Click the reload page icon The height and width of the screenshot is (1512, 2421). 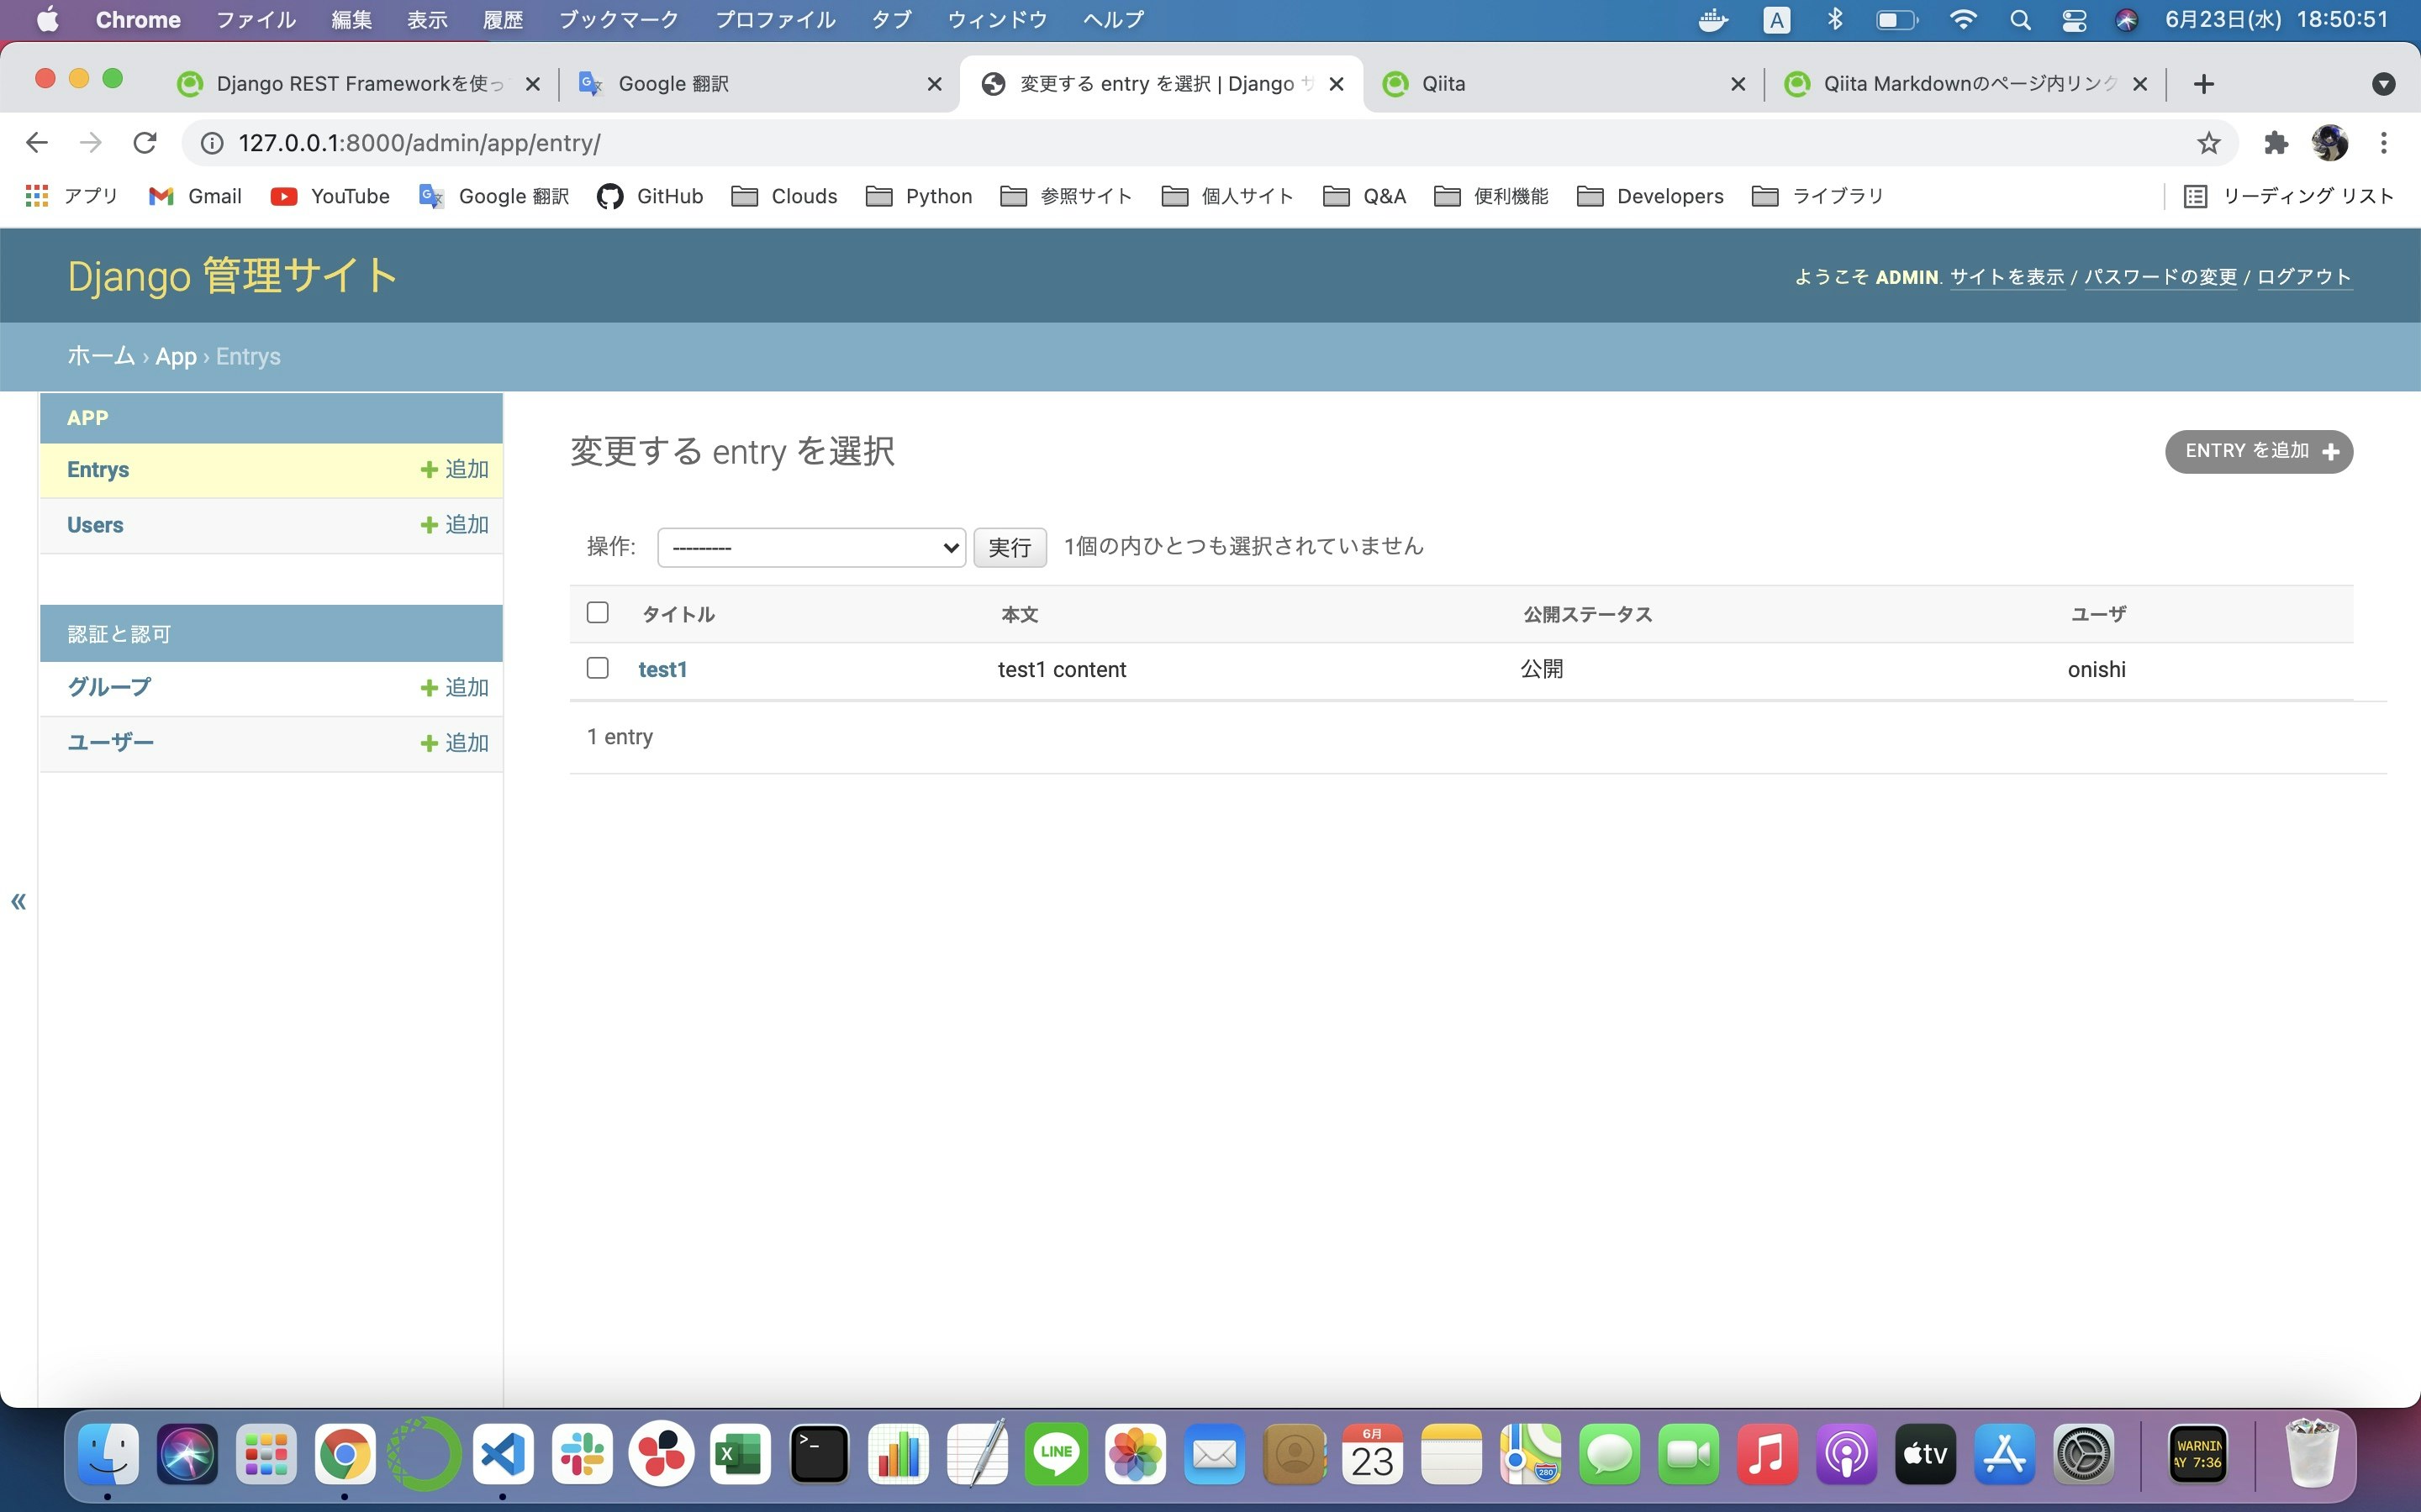[145, 143]
